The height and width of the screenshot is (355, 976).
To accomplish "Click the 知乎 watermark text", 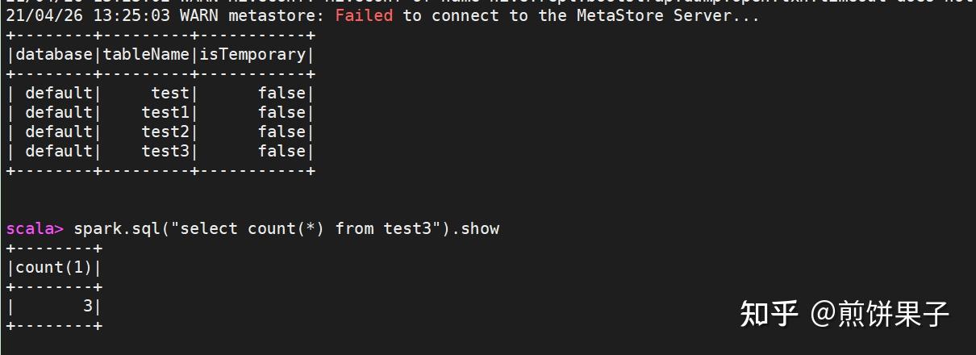I will pos(770,313).
